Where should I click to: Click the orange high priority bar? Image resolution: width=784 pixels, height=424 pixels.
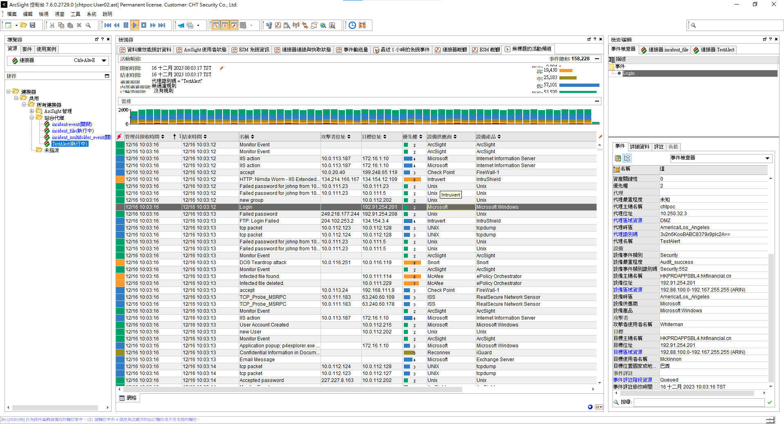(x=566, y=71)
